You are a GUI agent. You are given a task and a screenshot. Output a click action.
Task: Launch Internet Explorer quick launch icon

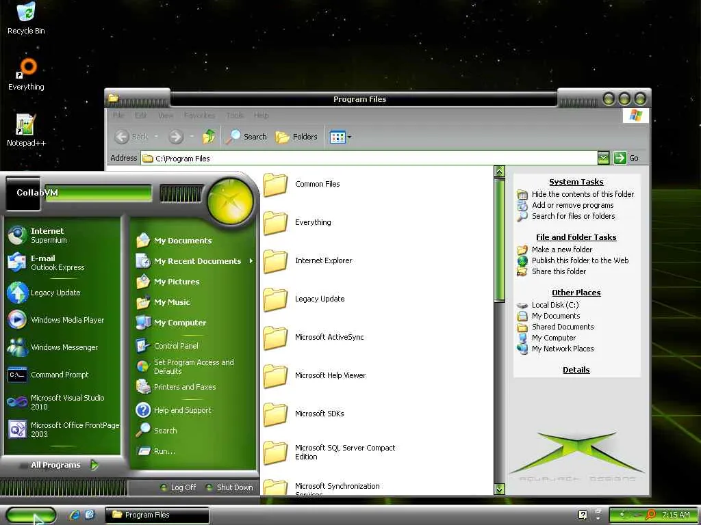click(75, 515)
